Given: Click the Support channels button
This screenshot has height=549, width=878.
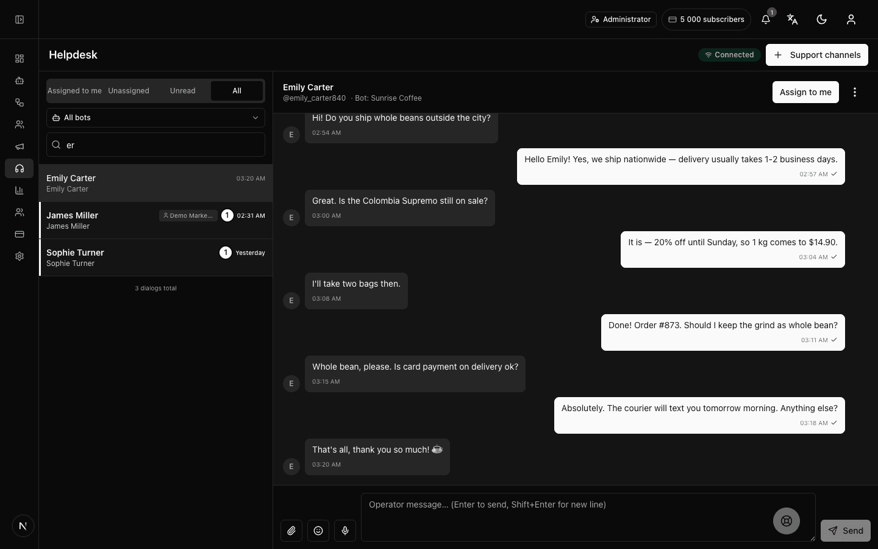Looking at the screenshot, I should coord(817,55).
